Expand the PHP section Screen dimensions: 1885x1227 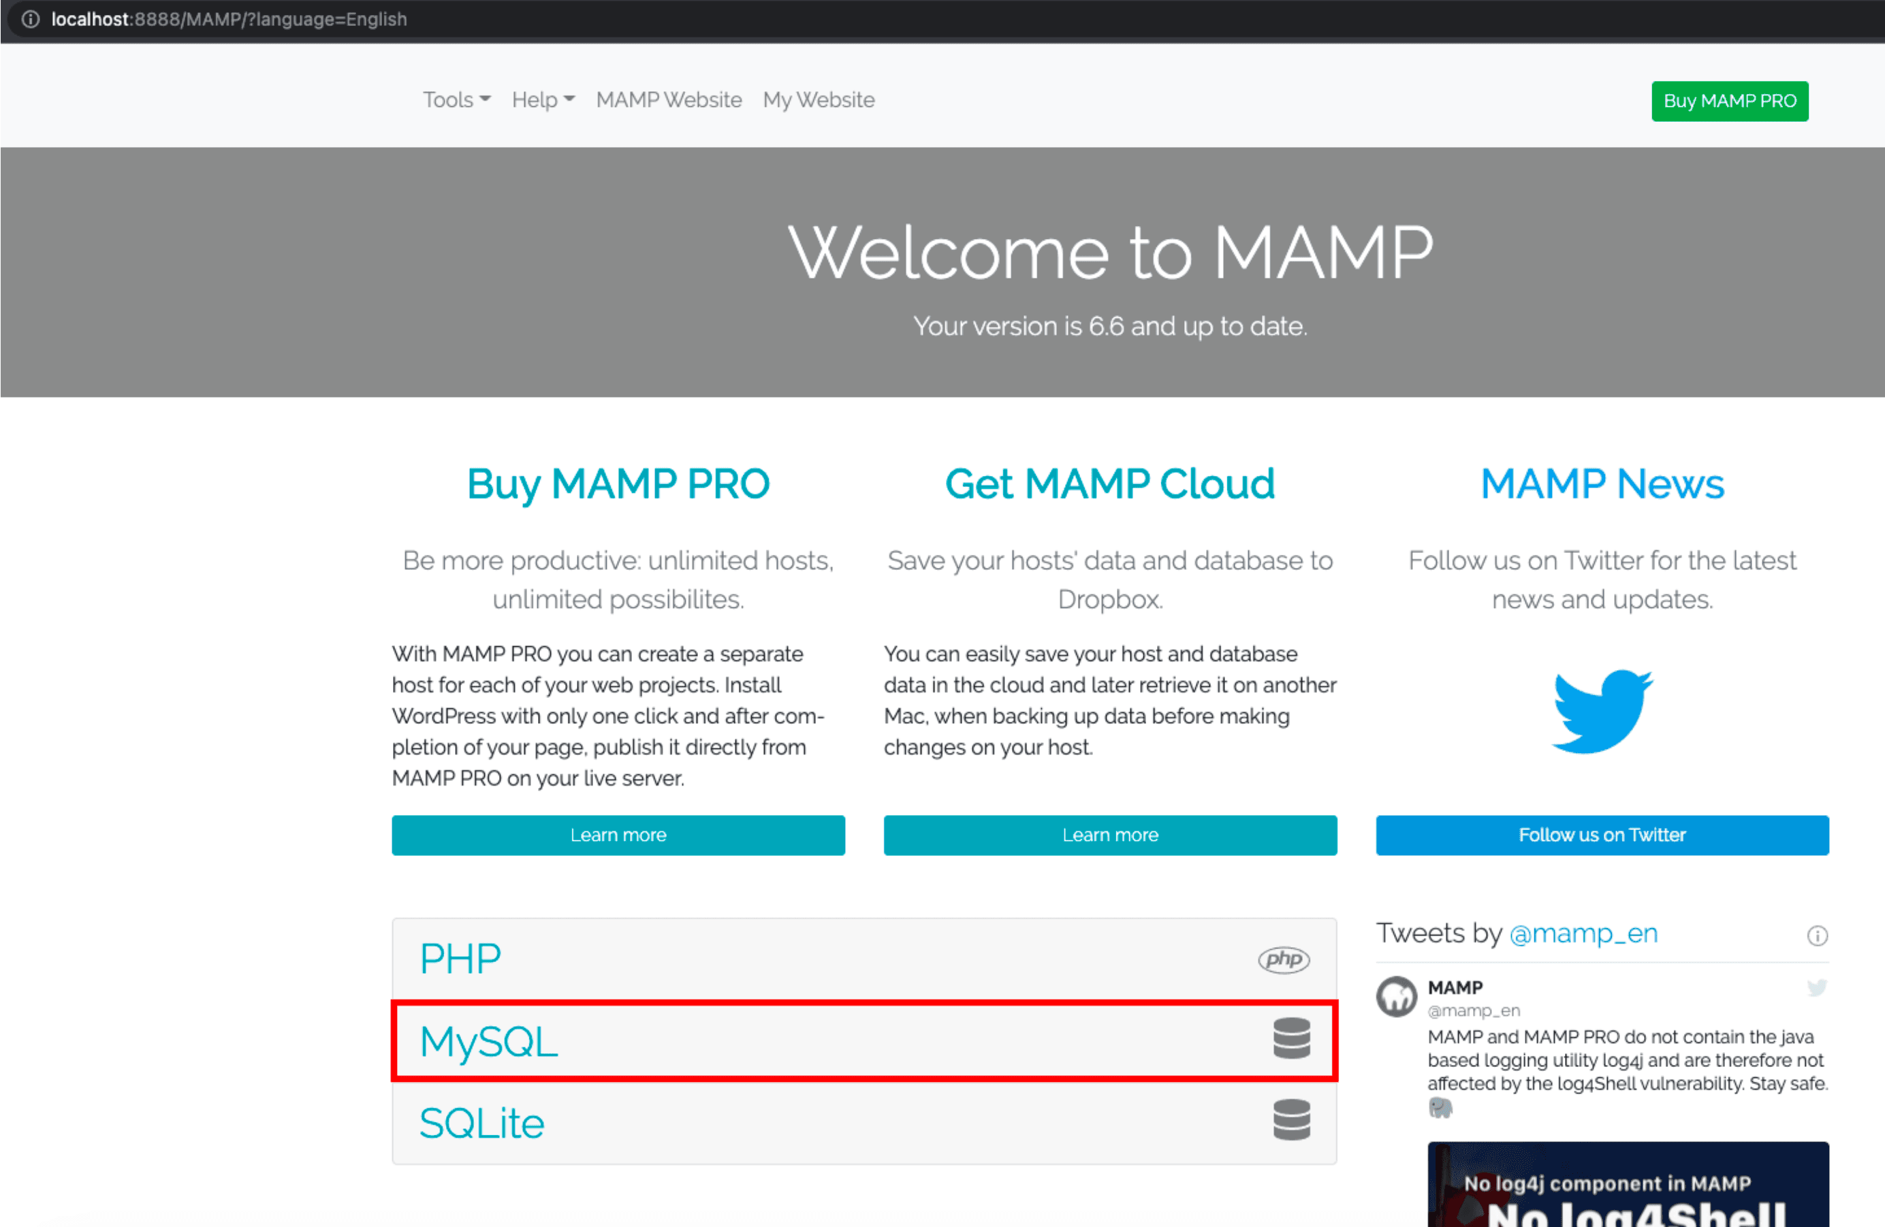click(864, 959)
